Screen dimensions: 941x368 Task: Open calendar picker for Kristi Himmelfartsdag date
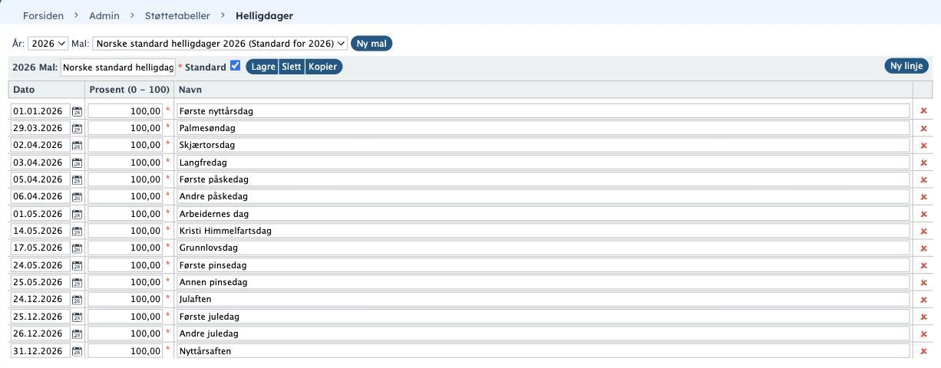(x=77, y=231)
